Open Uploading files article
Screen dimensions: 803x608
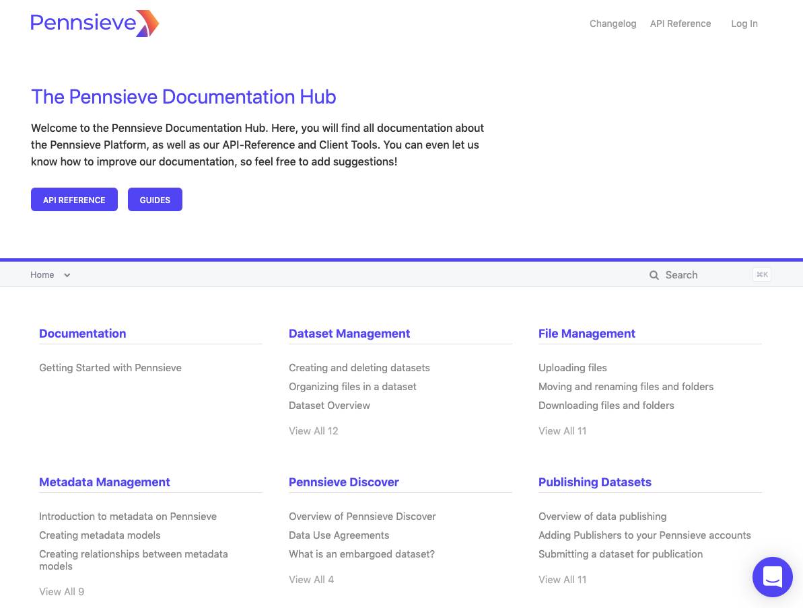tap(573, 368)
